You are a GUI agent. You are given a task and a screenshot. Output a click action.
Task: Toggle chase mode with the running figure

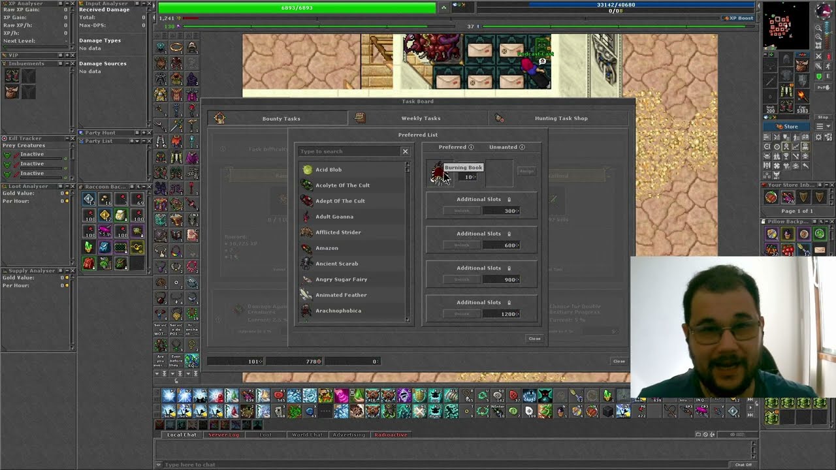[x=828, y=67]
